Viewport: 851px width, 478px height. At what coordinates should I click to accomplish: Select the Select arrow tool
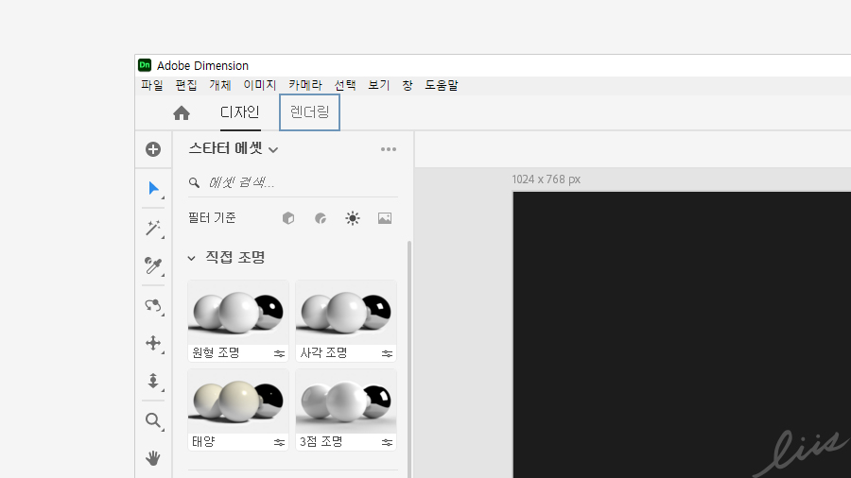pyautogui.click(x=153, y=188)
